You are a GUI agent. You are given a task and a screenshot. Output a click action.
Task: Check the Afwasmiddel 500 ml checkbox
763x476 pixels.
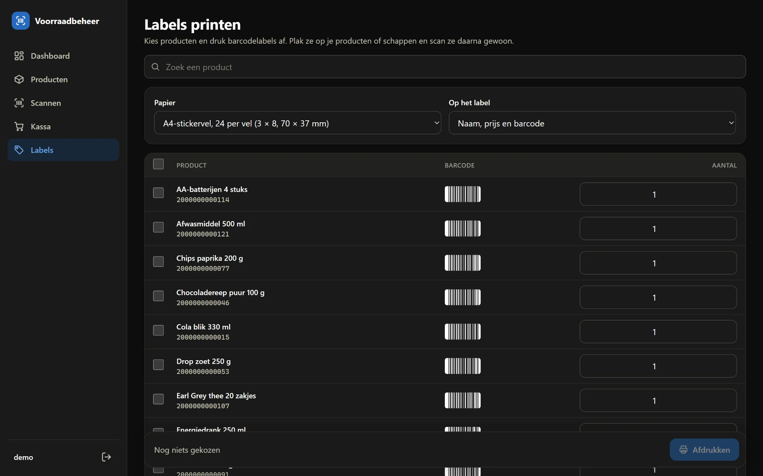(x=158, y=227)
